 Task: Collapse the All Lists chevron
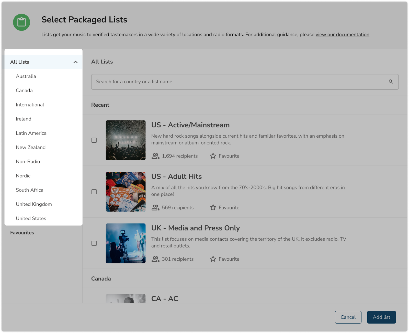(75, 62)
